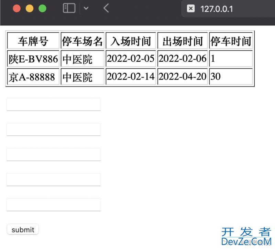Image resolution: width=275 pixels, height=249 pixels.
Task: Focus the second empty input field
Action: [54, 129]
